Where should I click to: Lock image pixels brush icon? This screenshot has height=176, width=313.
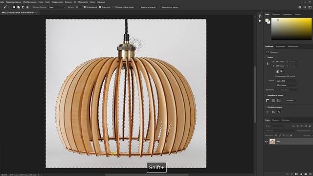[280, 135]
